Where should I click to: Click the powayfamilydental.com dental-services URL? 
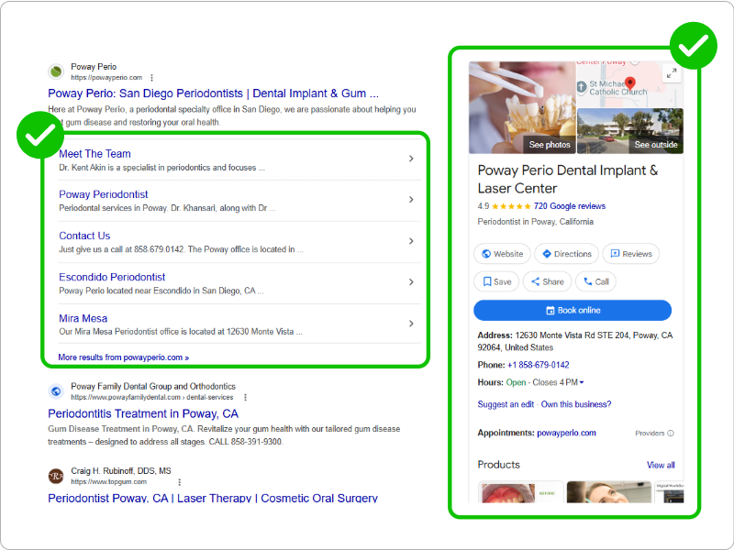tap(152, 397)
